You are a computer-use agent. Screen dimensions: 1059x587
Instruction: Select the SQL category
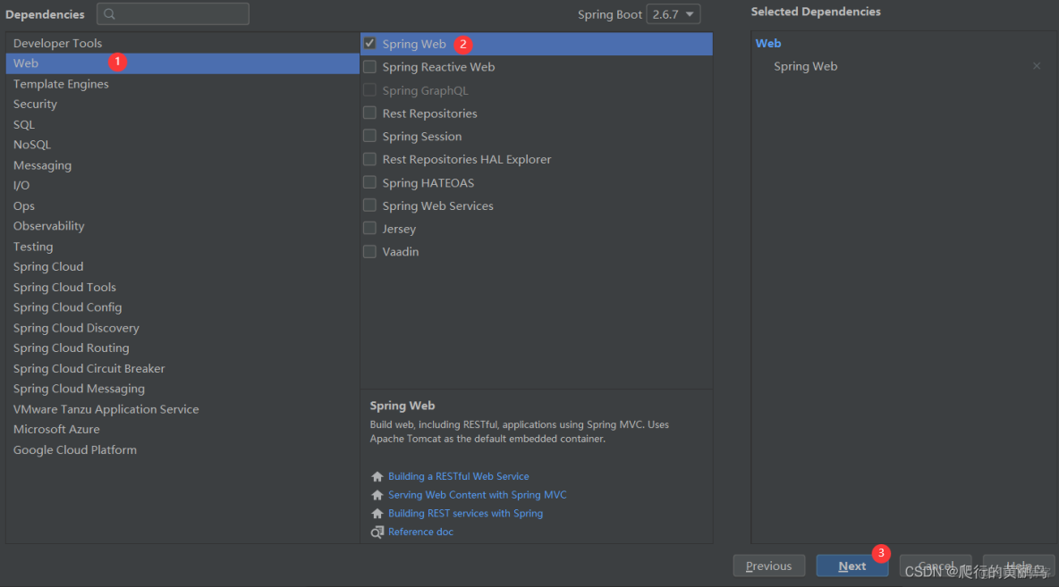click(x=24, y=125)
